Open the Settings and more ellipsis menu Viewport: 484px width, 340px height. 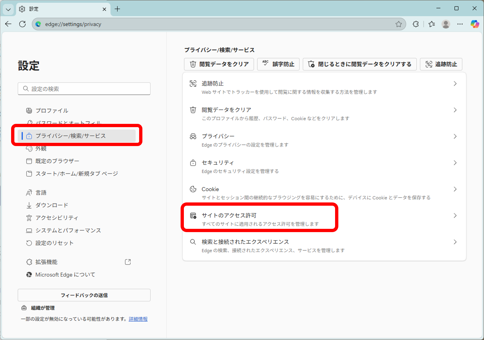tap(460, 24)
